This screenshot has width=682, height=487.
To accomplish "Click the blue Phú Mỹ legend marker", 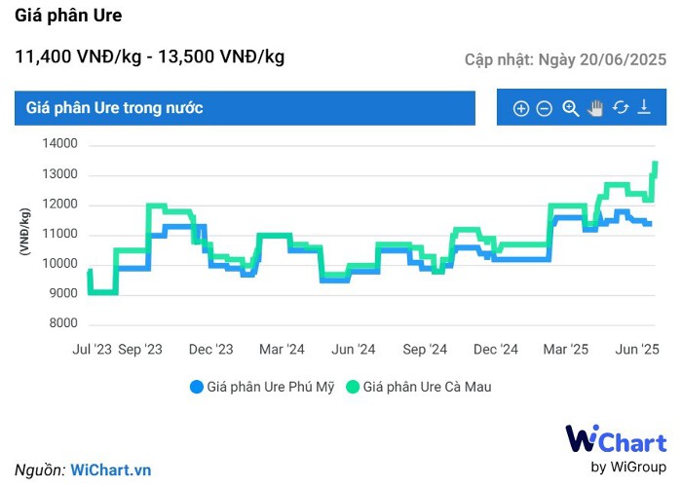I will coord(197,387).
